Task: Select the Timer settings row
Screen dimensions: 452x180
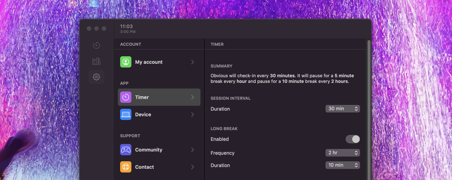Action: point(159,97)
